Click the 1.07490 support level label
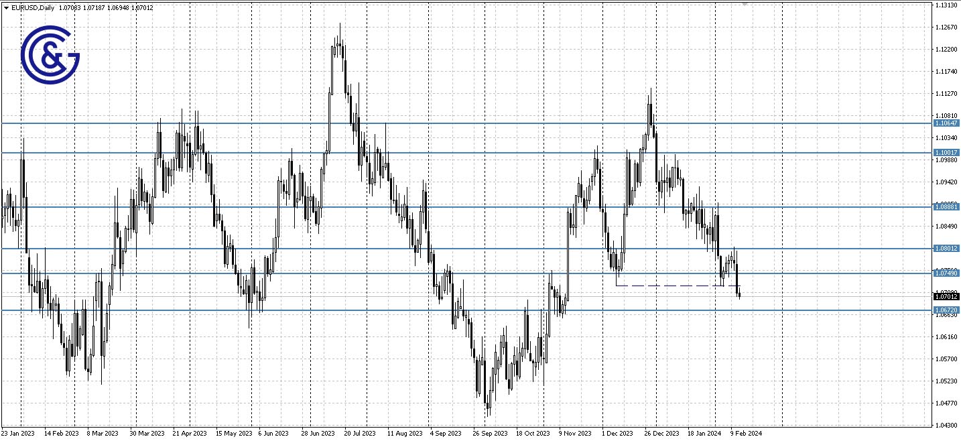Viewport: 961px width, 441px height. [x=947, y=273]
